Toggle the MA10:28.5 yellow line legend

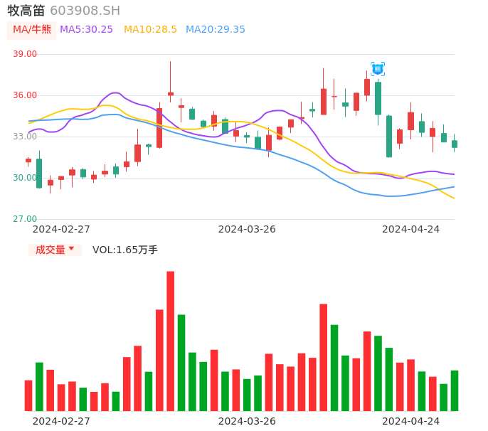coord(150,30)
